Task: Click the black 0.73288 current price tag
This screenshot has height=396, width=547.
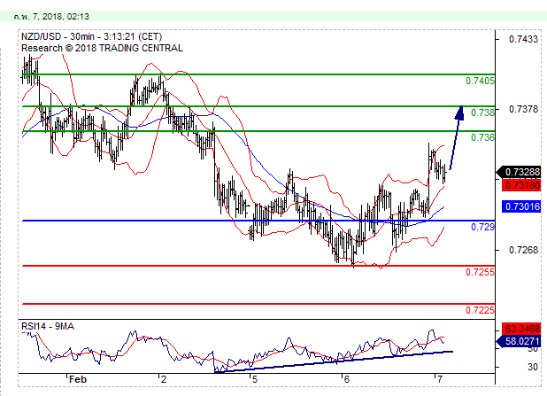Action: coord(519,172)
